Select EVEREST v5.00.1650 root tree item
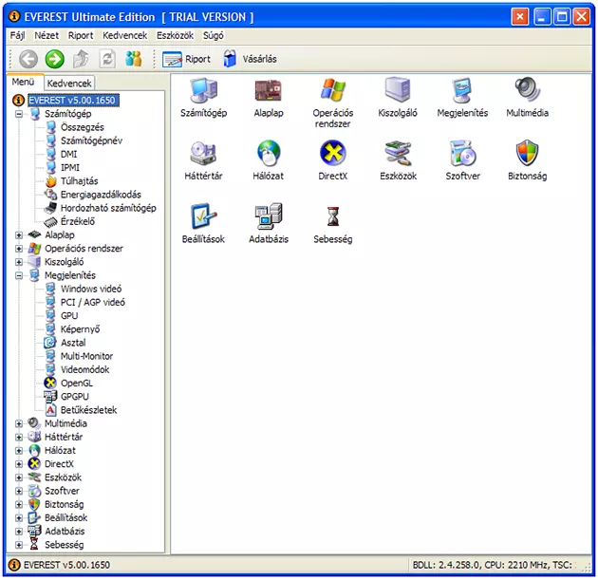The width and height of the screenshot is (598, 580). pos(72,101)
